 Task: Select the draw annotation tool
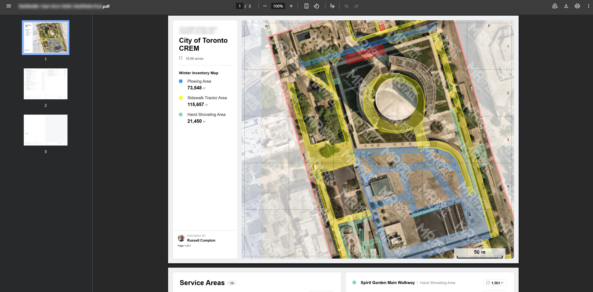tap(332, 6)
